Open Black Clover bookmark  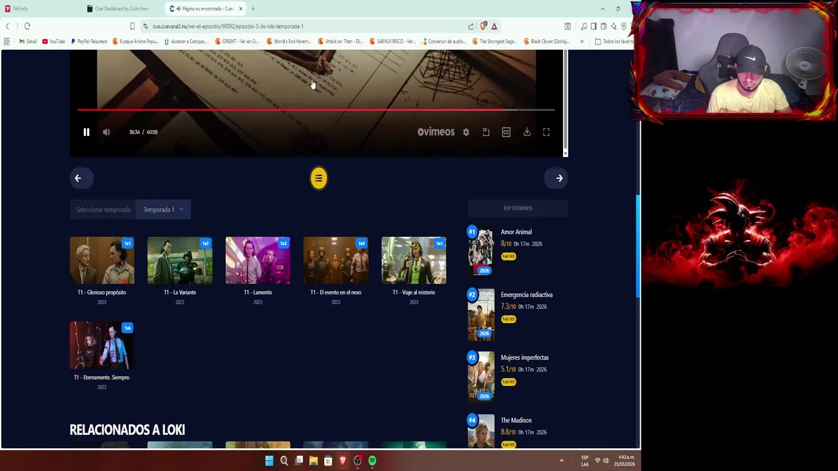click(x=547, y=41)
